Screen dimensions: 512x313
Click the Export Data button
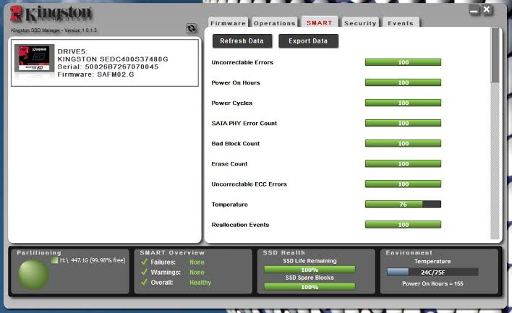(308, 41)
